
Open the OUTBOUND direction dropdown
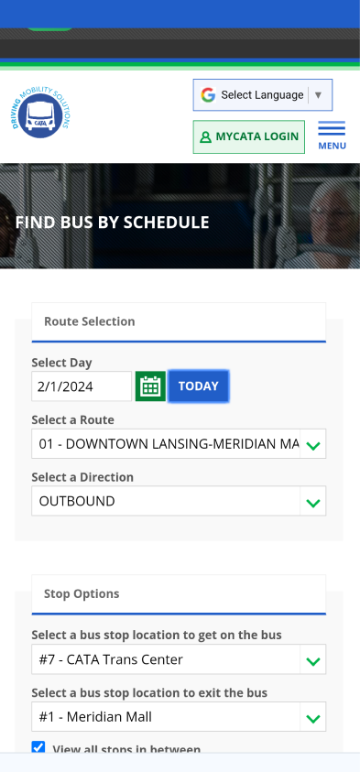179,501
